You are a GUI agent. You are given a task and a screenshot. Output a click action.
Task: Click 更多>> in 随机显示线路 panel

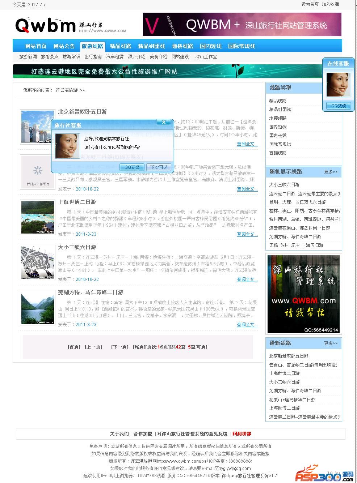331,172
